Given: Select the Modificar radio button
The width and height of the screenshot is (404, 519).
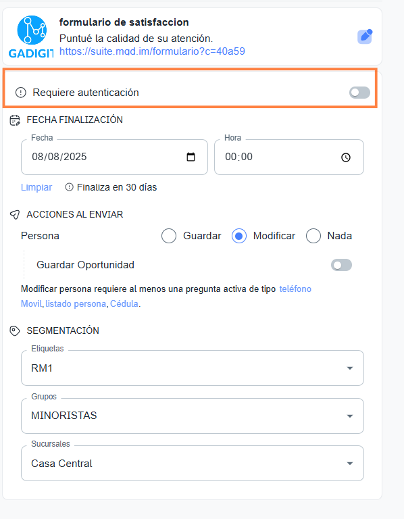Looking at the screenshot, I should 239,236.
